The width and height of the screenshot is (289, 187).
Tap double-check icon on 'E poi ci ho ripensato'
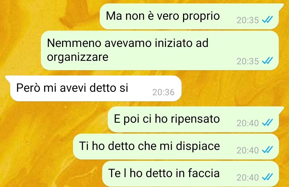click(x=267, y=122)
